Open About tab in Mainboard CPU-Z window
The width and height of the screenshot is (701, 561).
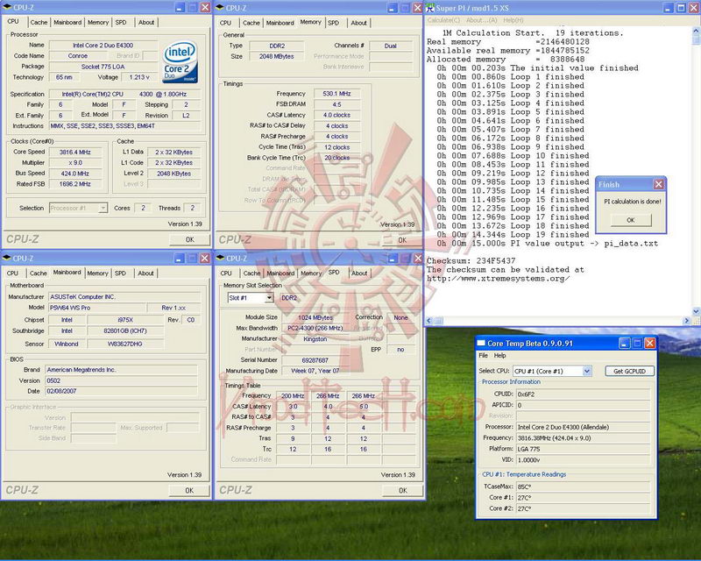click(x=145, y=273)
